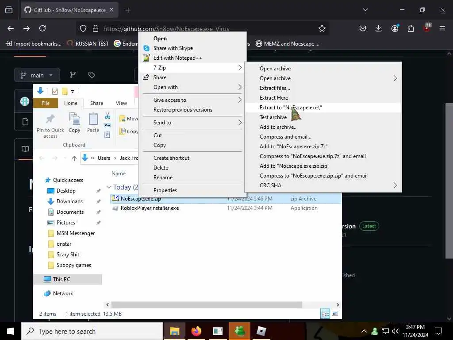
Task: Show hidden system tray icons
Action: point(364,331)
